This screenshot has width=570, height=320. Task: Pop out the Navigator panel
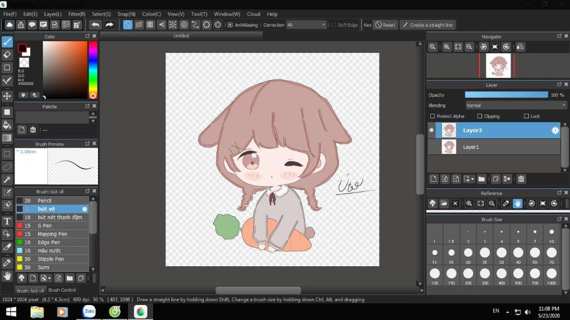click(559, 36)
